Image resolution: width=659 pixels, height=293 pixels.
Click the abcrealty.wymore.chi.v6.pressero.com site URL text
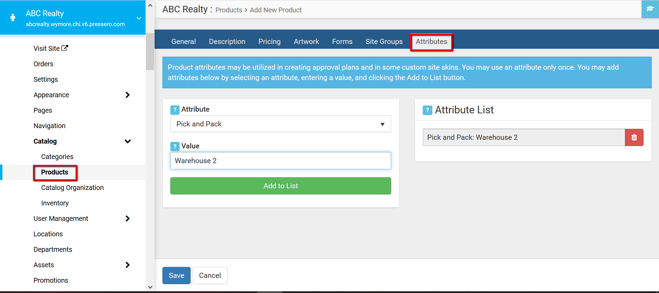pos(75,24)
